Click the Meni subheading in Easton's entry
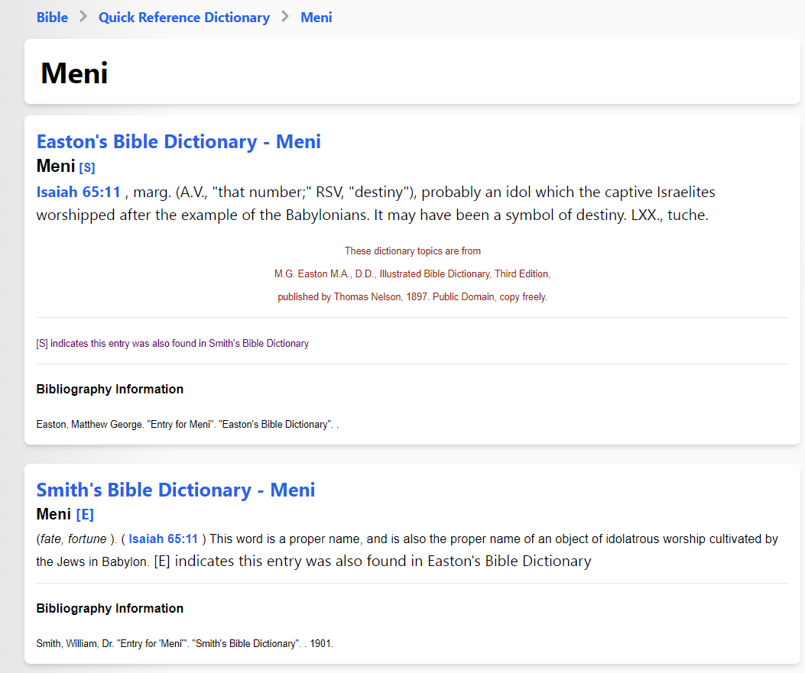This screenshot has width=805, height=673. [56, 167]
